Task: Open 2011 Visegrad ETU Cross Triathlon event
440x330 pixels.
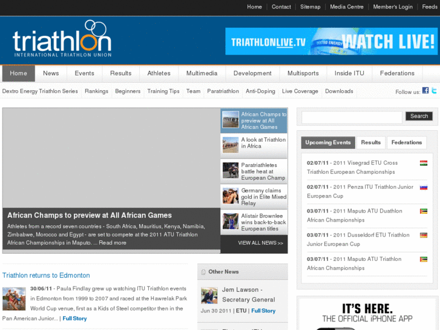Action: [x=352, y=167]
